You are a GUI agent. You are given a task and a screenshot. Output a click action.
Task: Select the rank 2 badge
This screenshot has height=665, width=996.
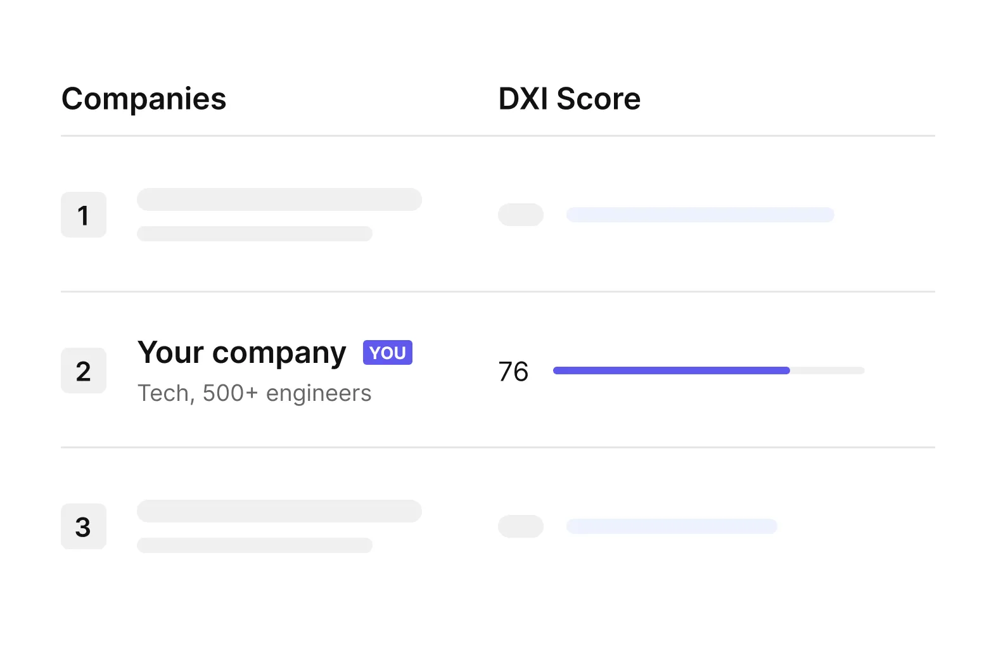84,370
